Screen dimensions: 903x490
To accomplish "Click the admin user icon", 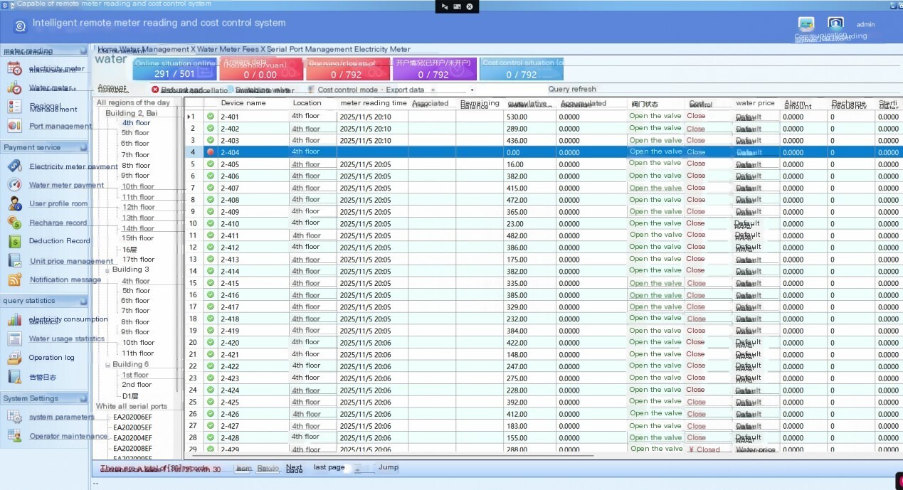I will [835, 25].
